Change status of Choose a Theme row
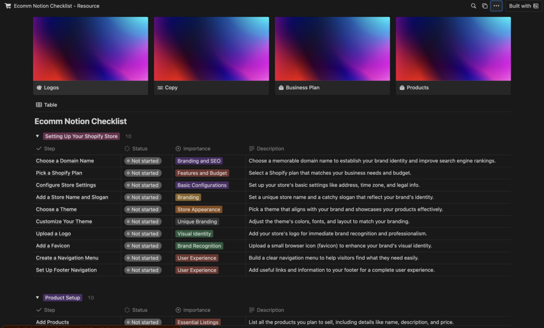The height and width of the screenshot is (328, 544). click(x=143, y=209)
